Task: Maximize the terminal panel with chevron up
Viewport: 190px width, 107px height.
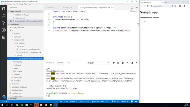Action: tap(127, 63)
